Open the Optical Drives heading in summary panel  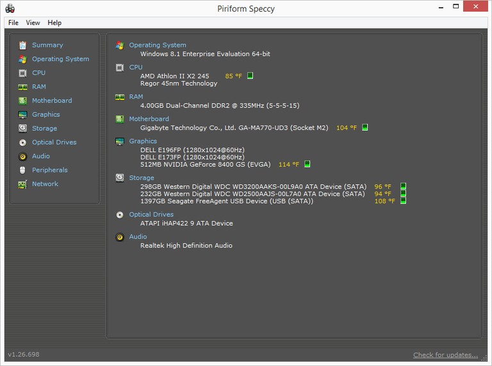151,214
